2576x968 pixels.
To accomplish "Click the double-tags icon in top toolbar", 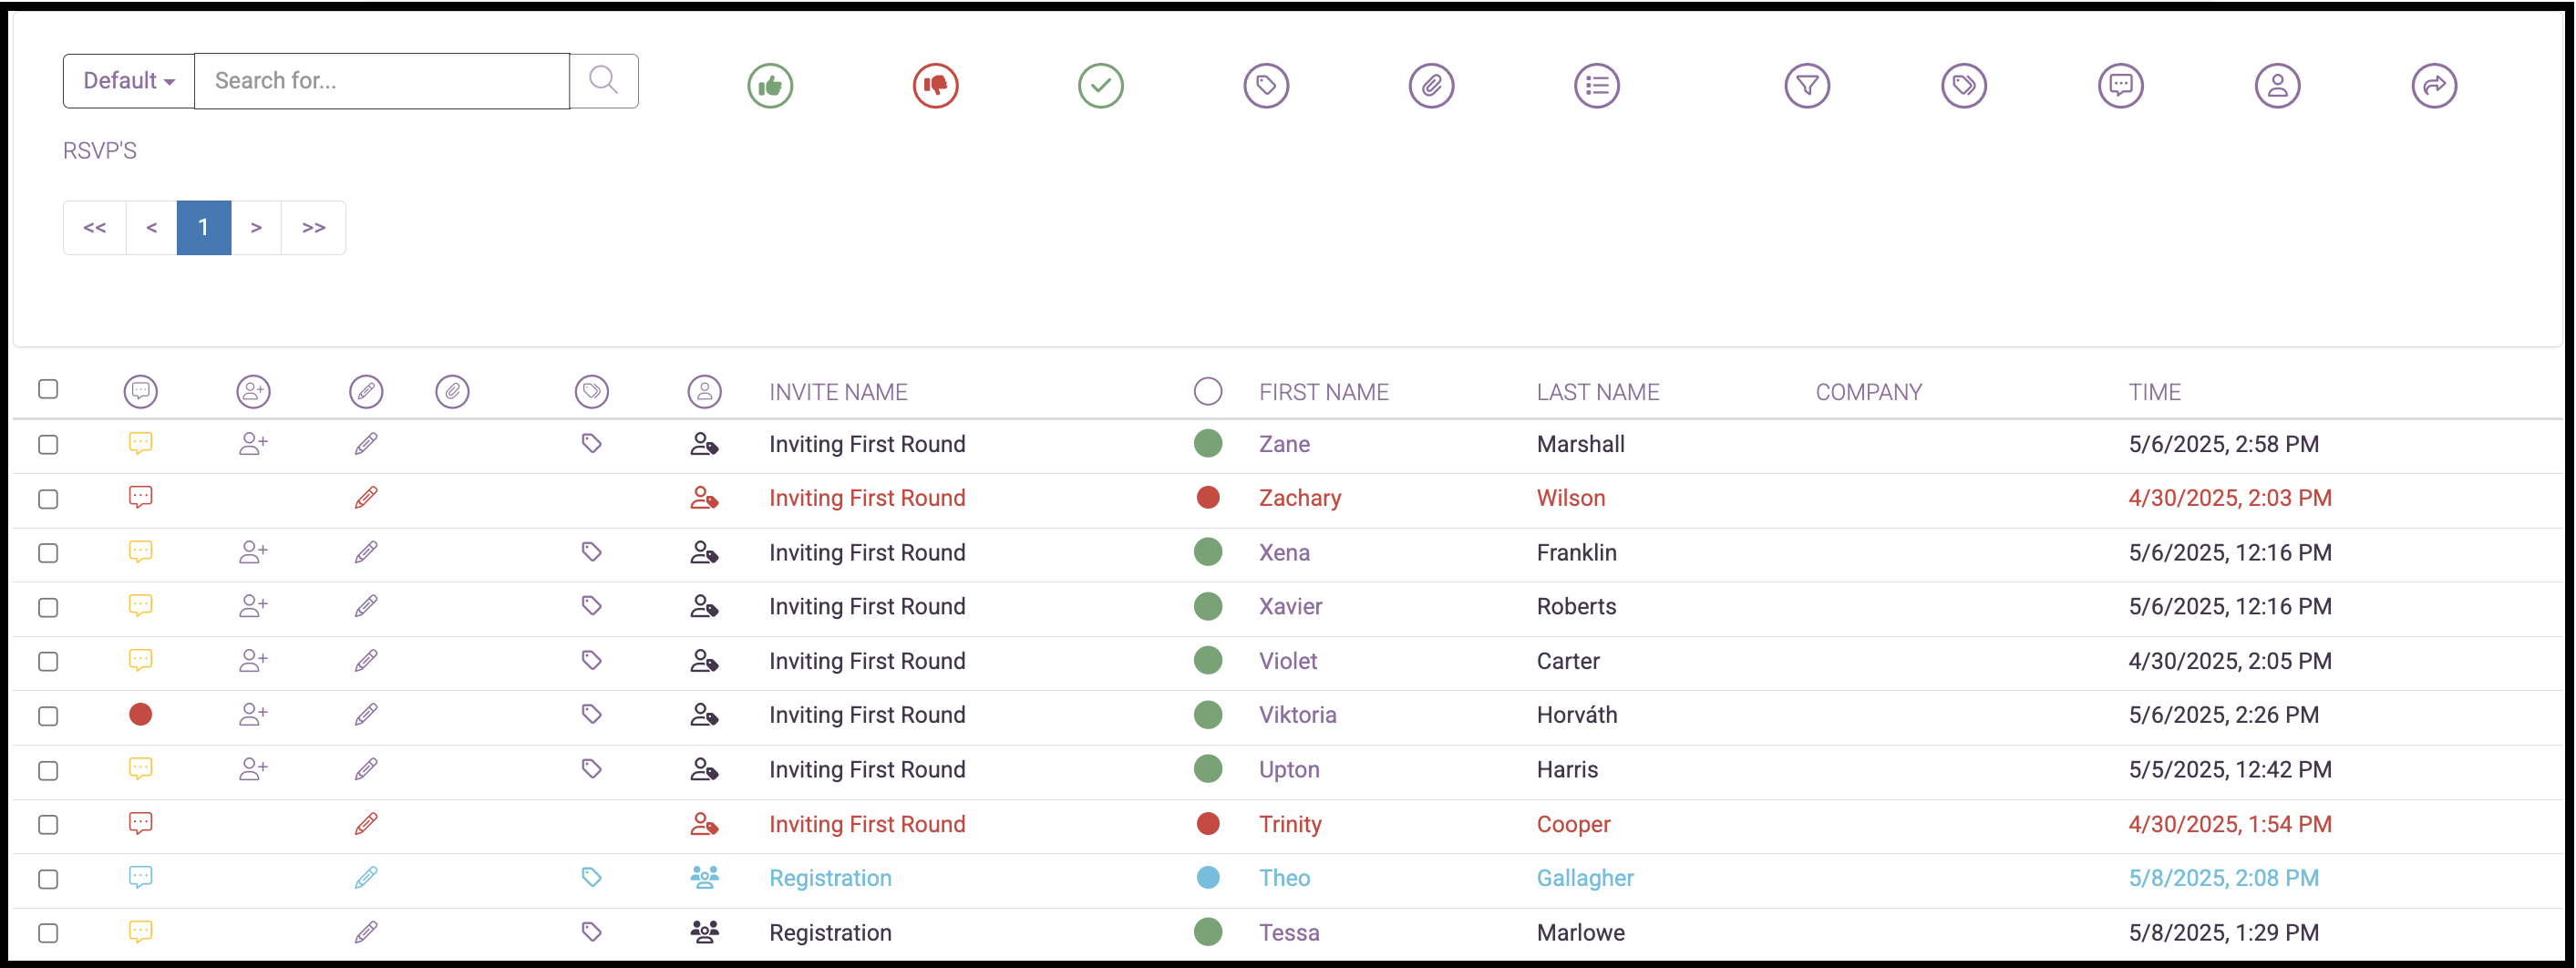I will [x=1963, y=85].
